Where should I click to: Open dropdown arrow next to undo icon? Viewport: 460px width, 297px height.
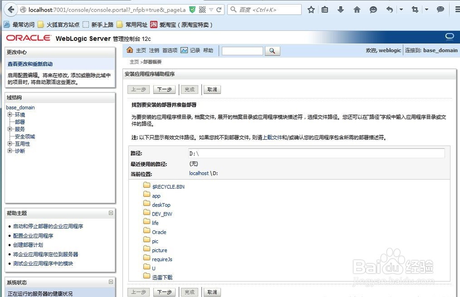point(401,10)
